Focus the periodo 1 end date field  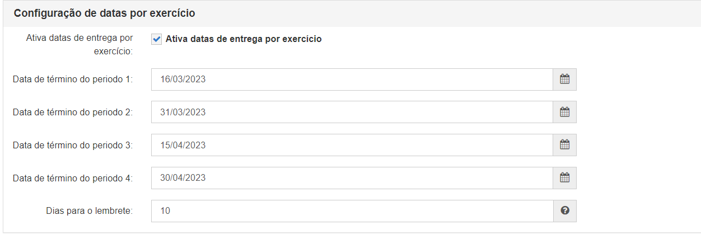pos(352,79)
